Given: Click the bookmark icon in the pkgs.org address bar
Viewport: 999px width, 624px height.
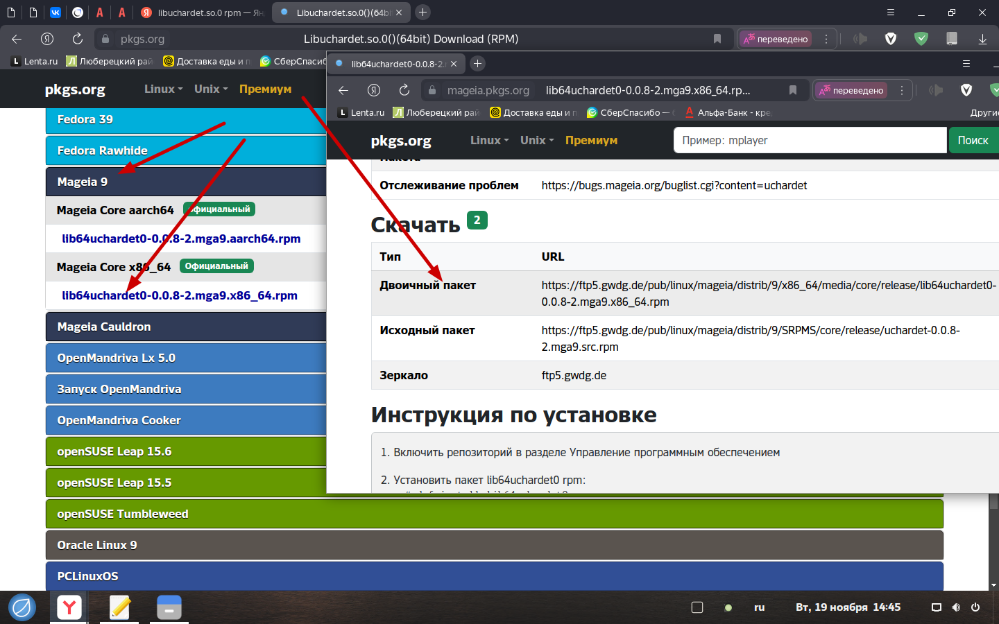Looking at the screenshot, I should click(717, 39).
